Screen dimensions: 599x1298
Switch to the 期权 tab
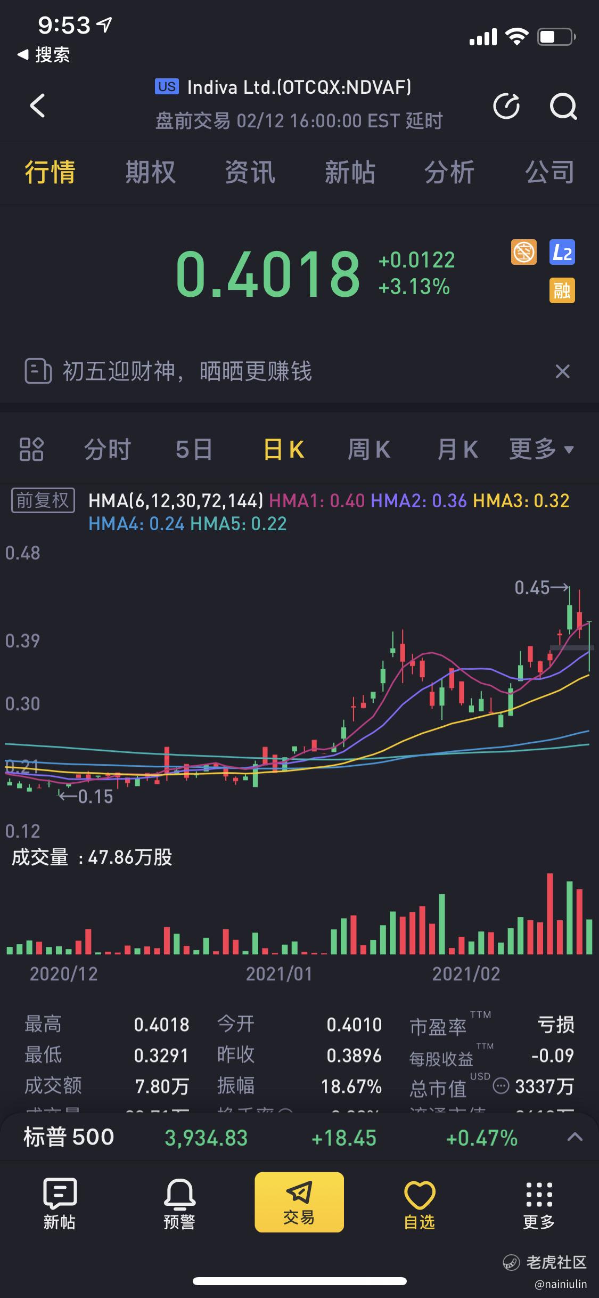click(x=150, y=172)
